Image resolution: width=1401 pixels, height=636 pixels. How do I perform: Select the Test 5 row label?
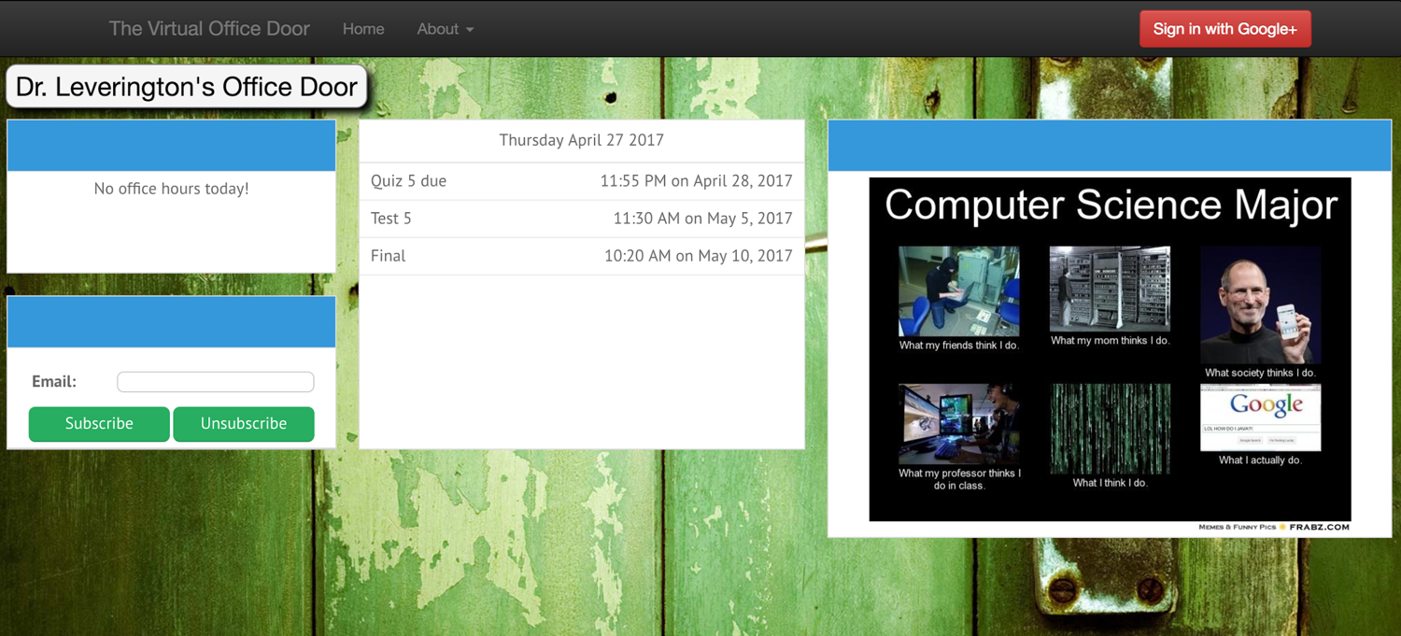pyautogui.click(x=391, y=219)
